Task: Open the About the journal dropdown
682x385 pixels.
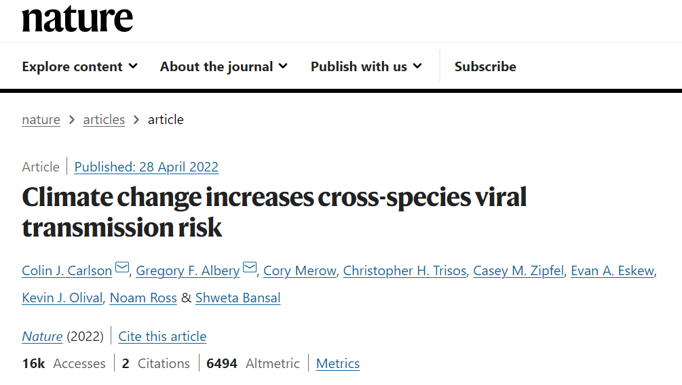Action: (223, 66)
